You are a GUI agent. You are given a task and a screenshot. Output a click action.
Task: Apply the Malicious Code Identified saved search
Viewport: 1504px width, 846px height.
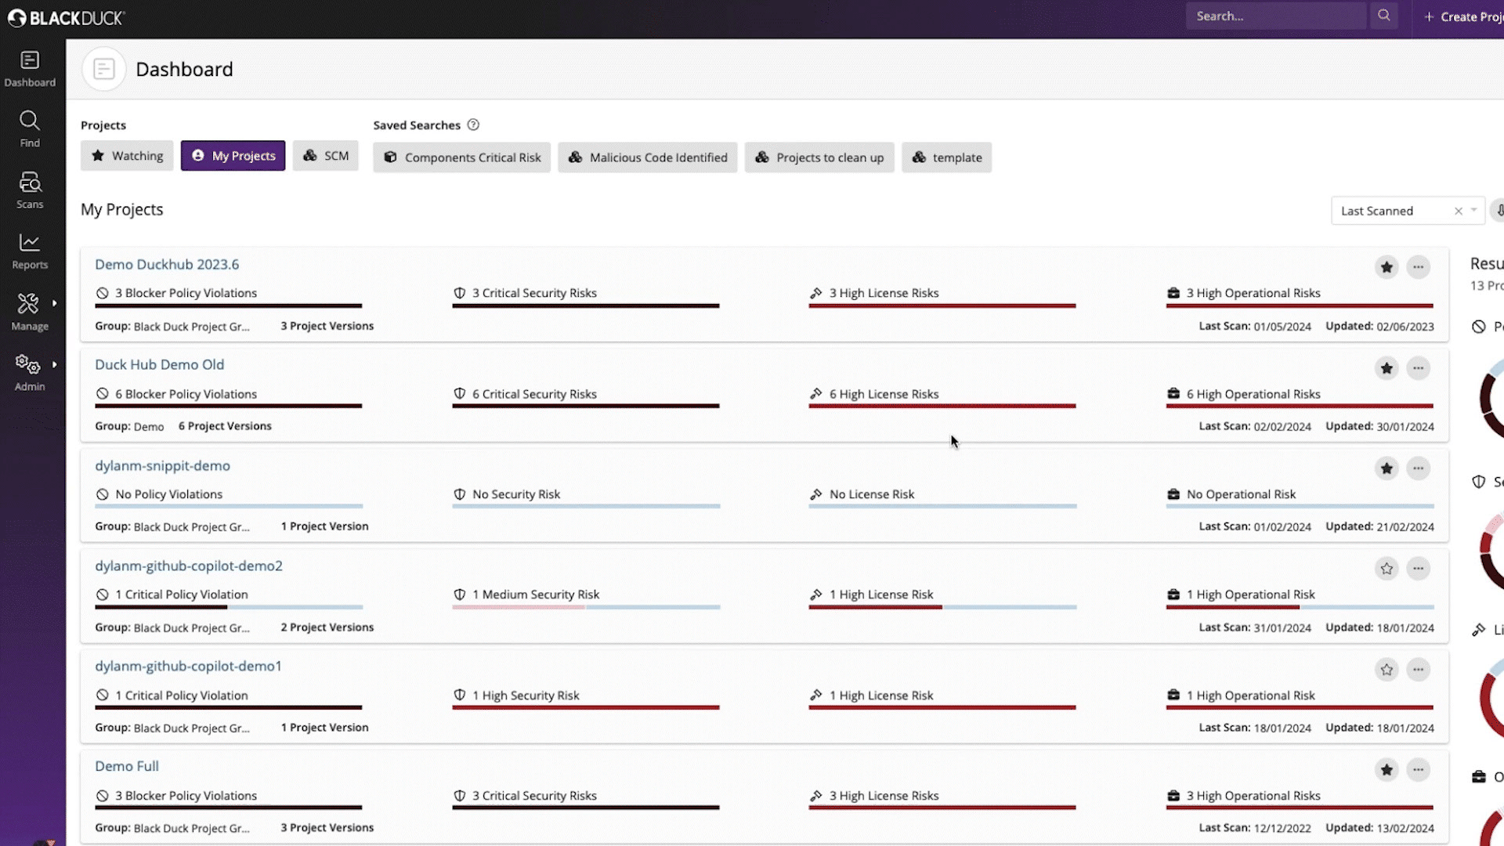[x=647, y=157]
